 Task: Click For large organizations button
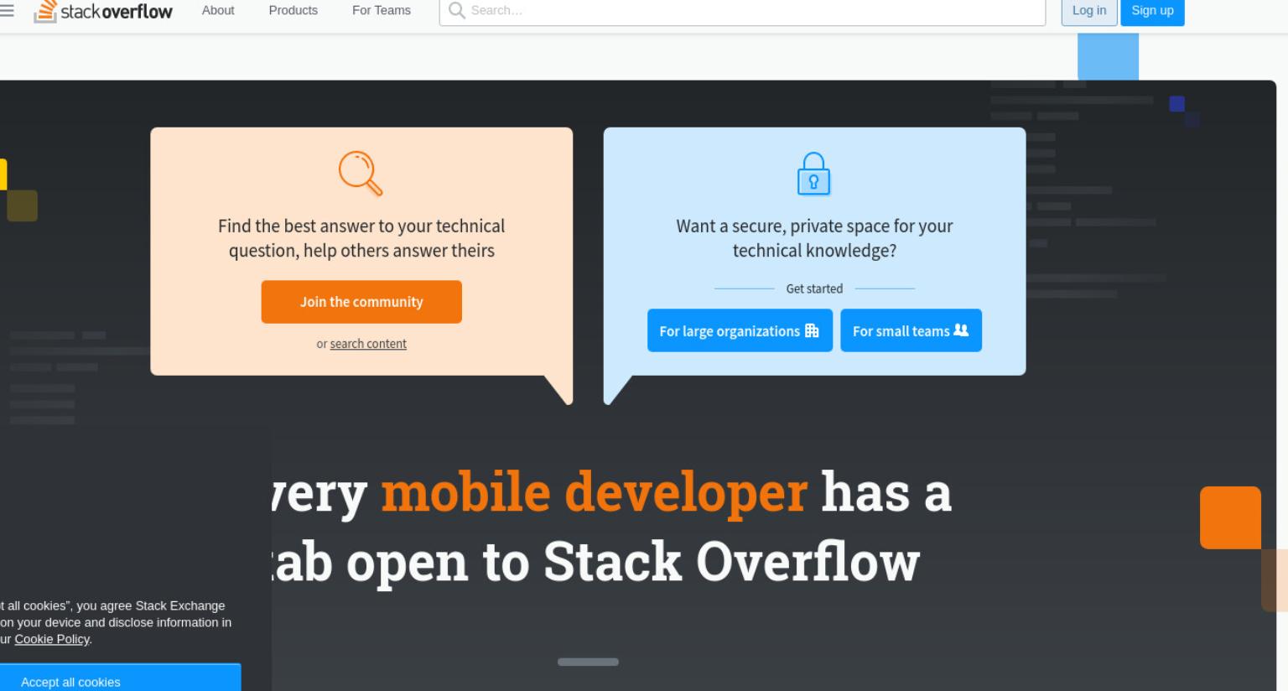pos(740,330)
